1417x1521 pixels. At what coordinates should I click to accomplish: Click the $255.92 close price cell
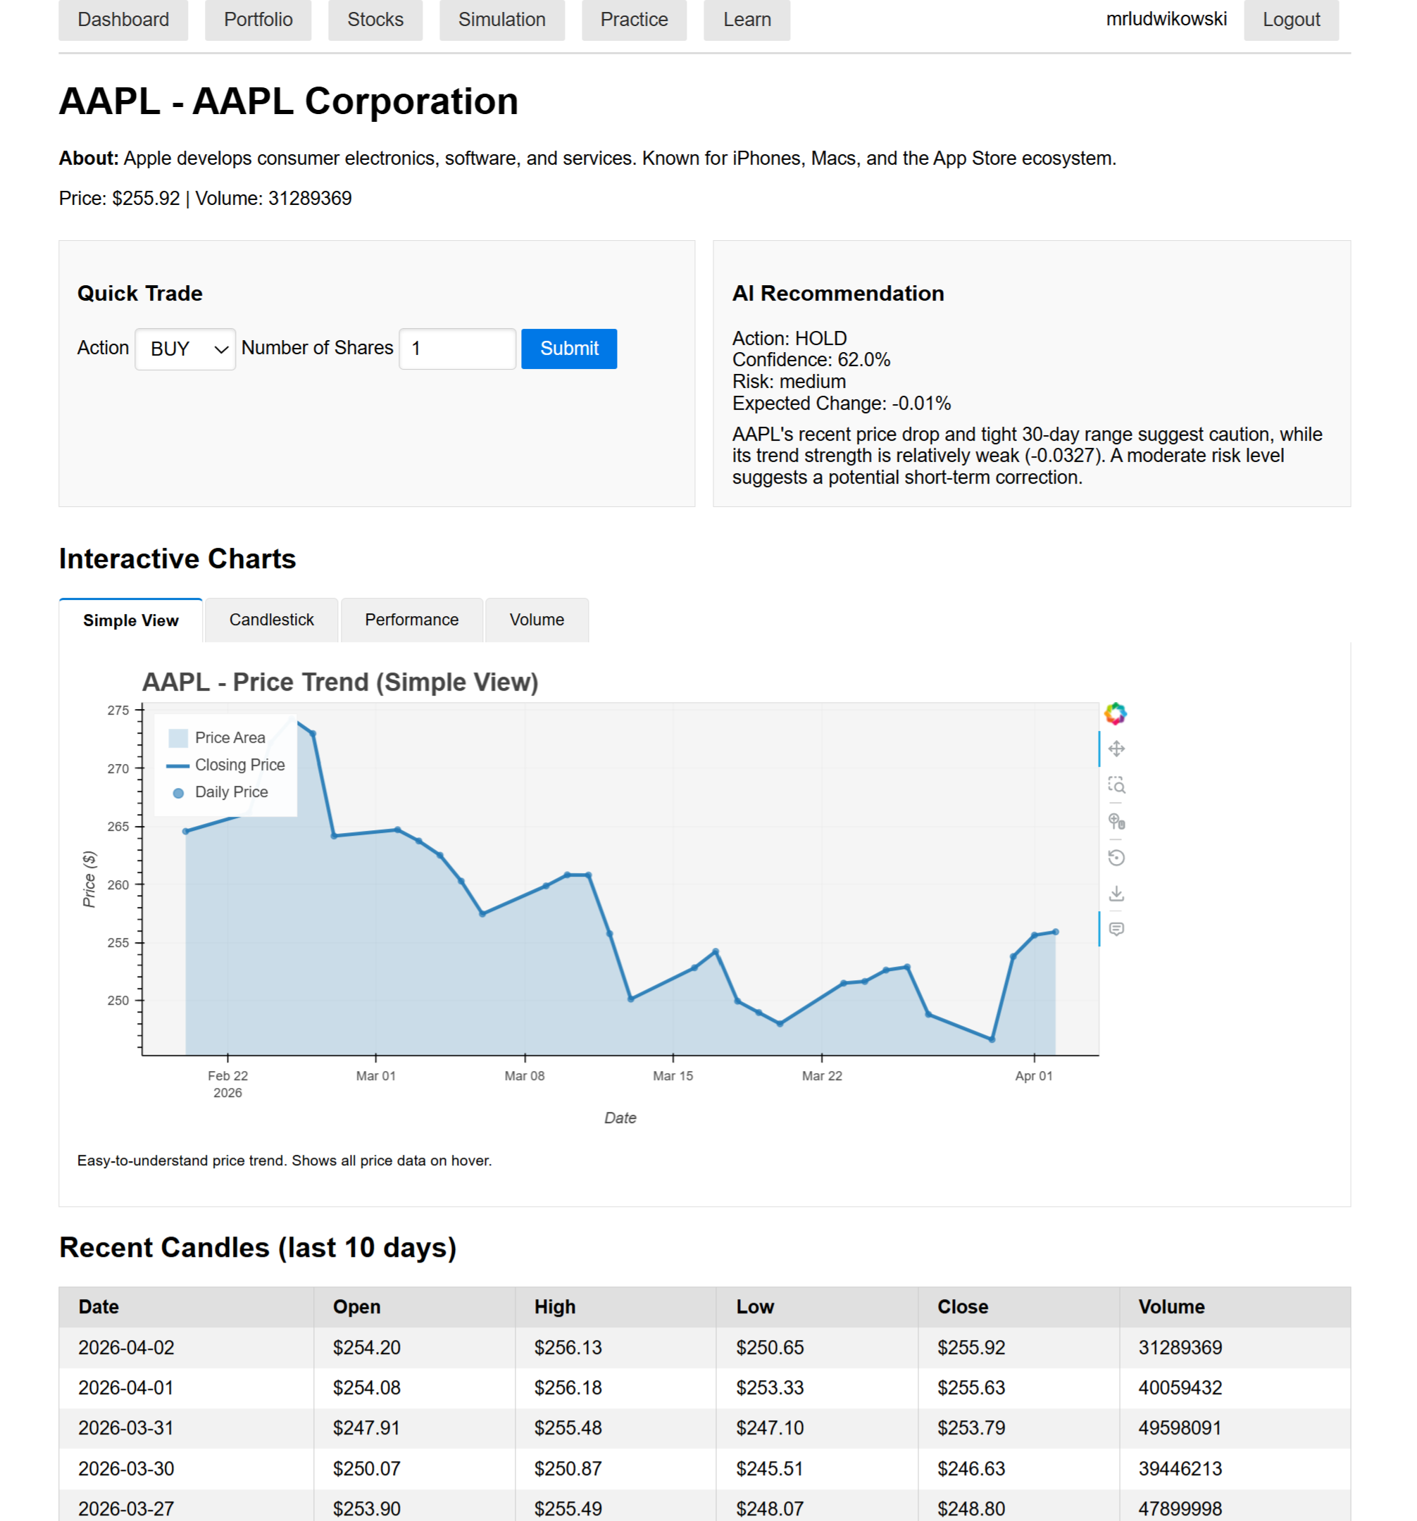pyautogui.click(x=1018, y=1347)
